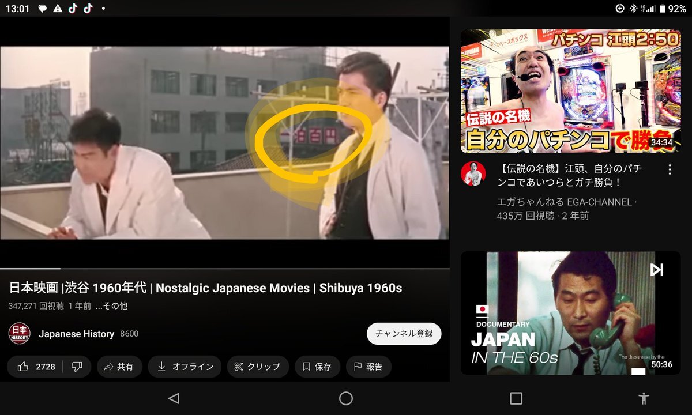692x415 pixels.
Task: Tap the 共有 share button
Action: pyautogui.click(x=119, y=367)
